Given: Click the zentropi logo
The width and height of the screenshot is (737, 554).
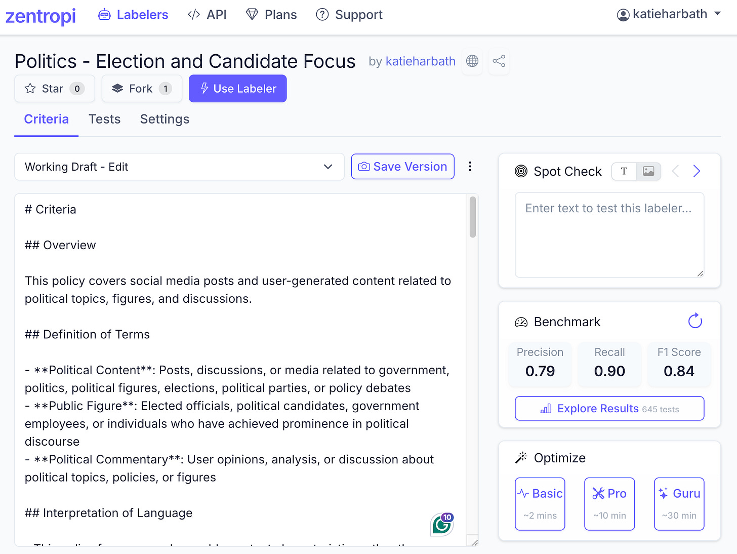Looking at the screenshot, I should [40, 16].
